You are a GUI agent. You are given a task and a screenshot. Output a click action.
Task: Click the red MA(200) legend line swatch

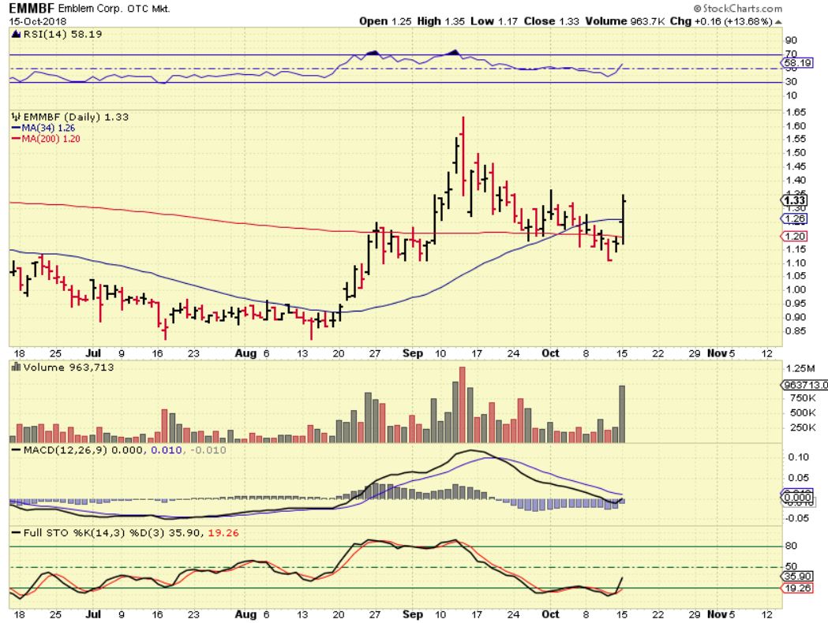click(16, 140)
